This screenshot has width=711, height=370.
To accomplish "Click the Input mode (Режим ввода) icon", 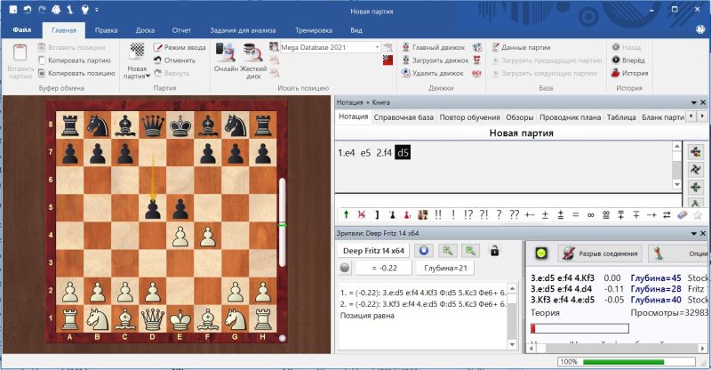I will [x=158, y=47].
